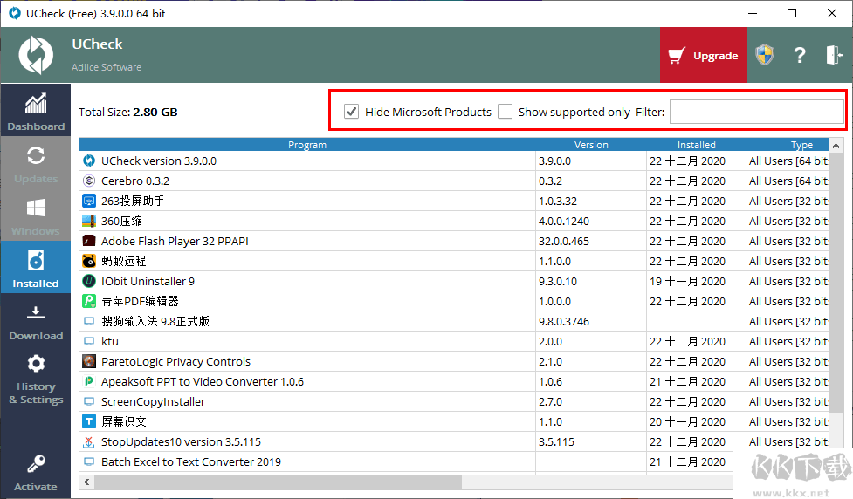
Task: Click the shield icon in header
Action: 765,55
